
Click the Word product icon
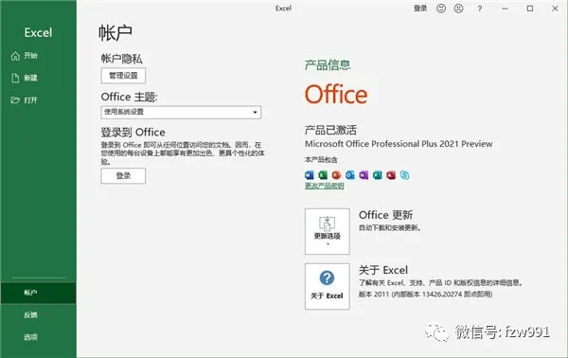(309, 175)
